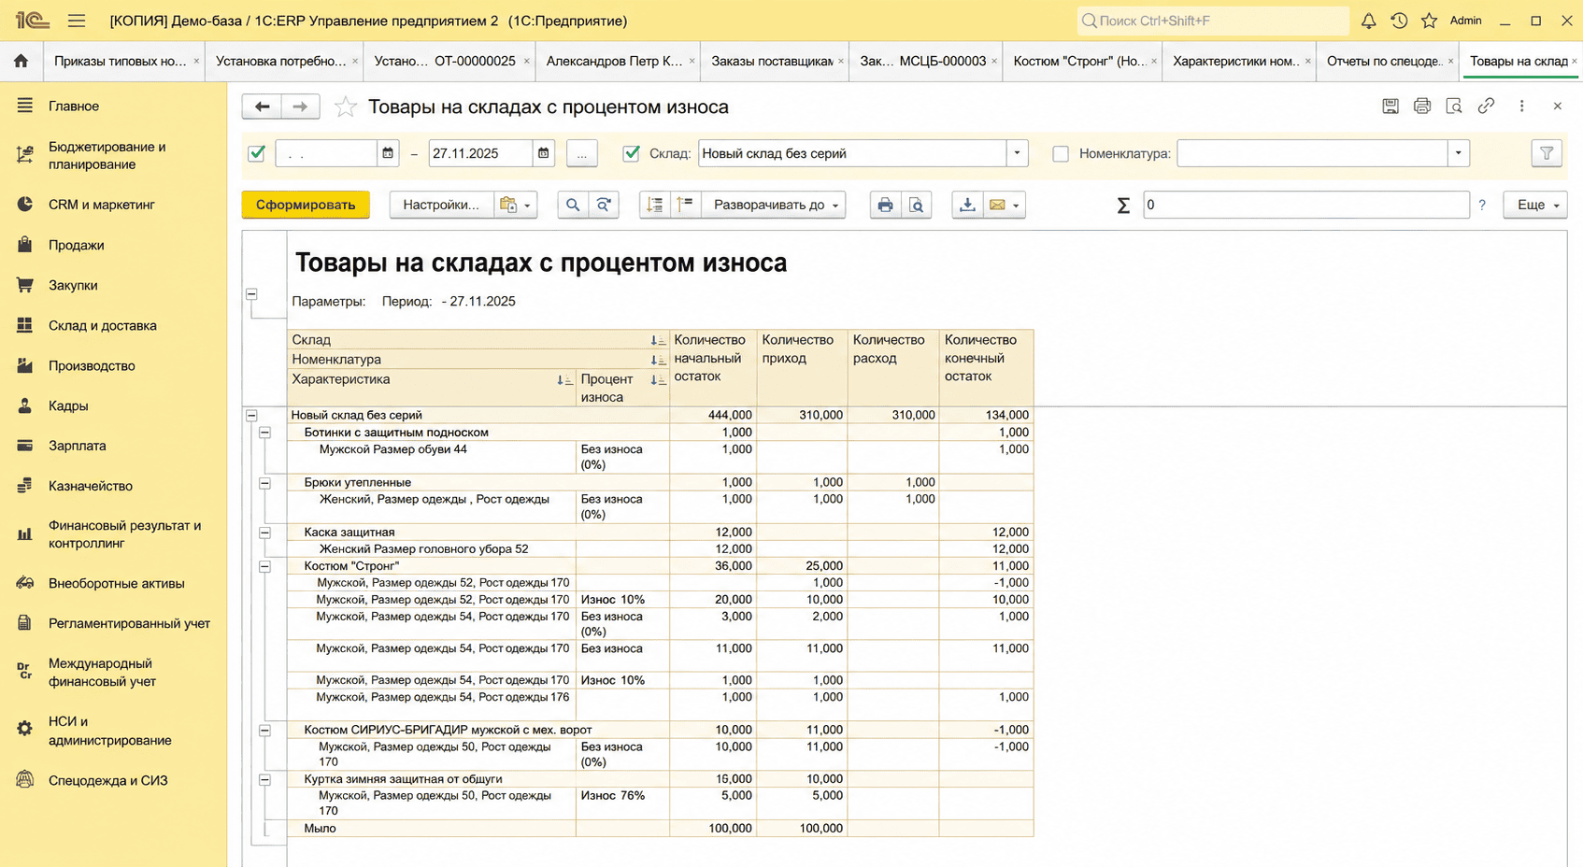Toggle sorting on the Процент износа header
This screenshot has height=867, width=1583.
pos(658,379)
